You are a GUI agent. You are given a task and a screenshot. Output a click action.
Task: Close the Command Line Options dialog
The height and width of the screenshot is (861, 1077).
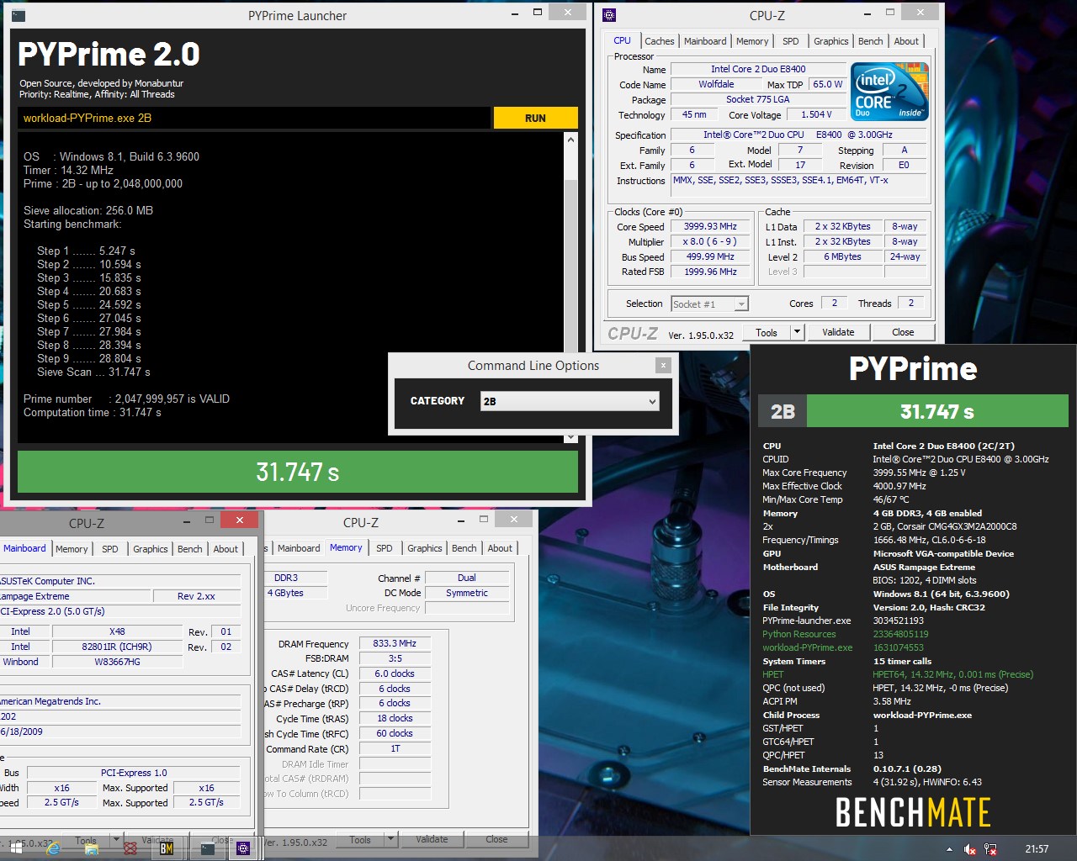(663, 365)
